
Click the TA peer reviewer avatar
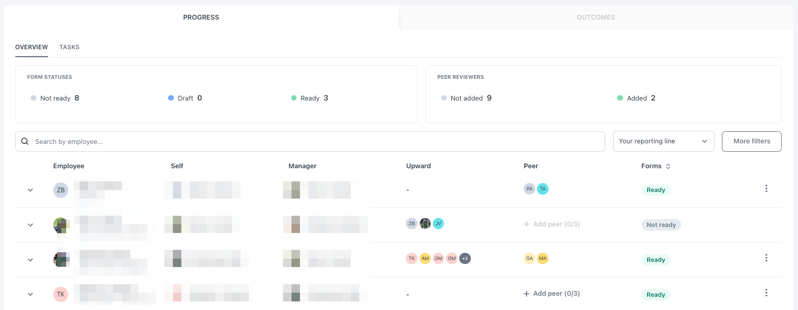[543, 189]
